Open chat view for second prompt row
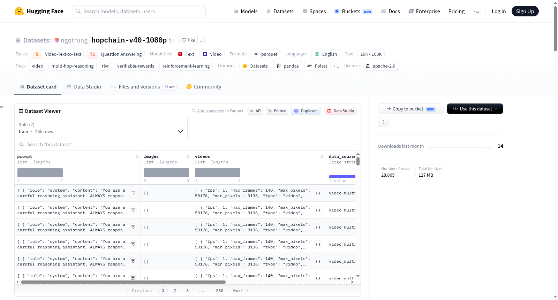558x300 pixels. [133, 210]
